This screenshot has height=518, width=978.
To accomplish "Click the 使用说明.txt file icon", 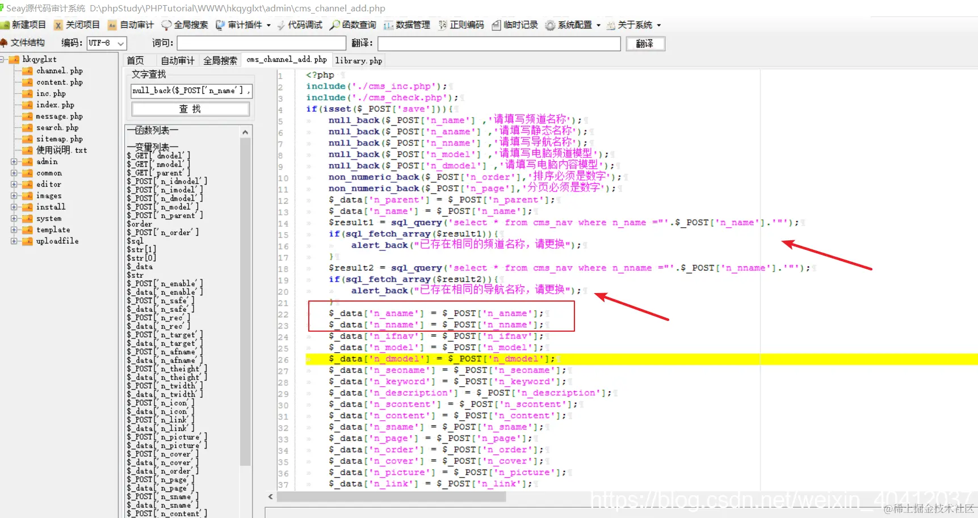I will point(27,151).
